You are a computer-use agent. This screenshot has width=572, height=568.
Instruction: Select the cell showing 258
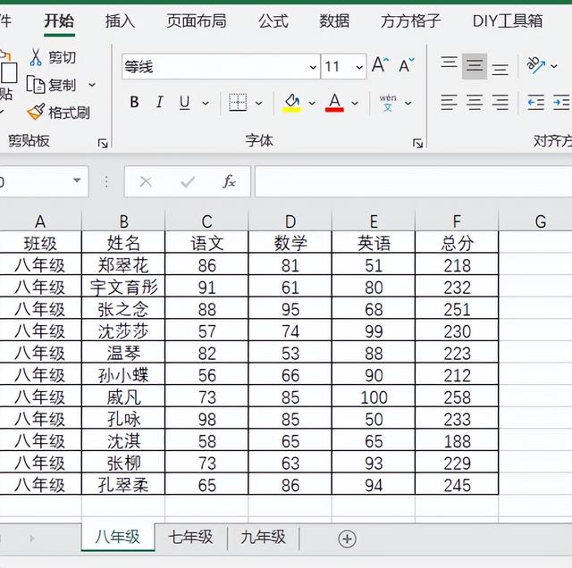[457, 397]
